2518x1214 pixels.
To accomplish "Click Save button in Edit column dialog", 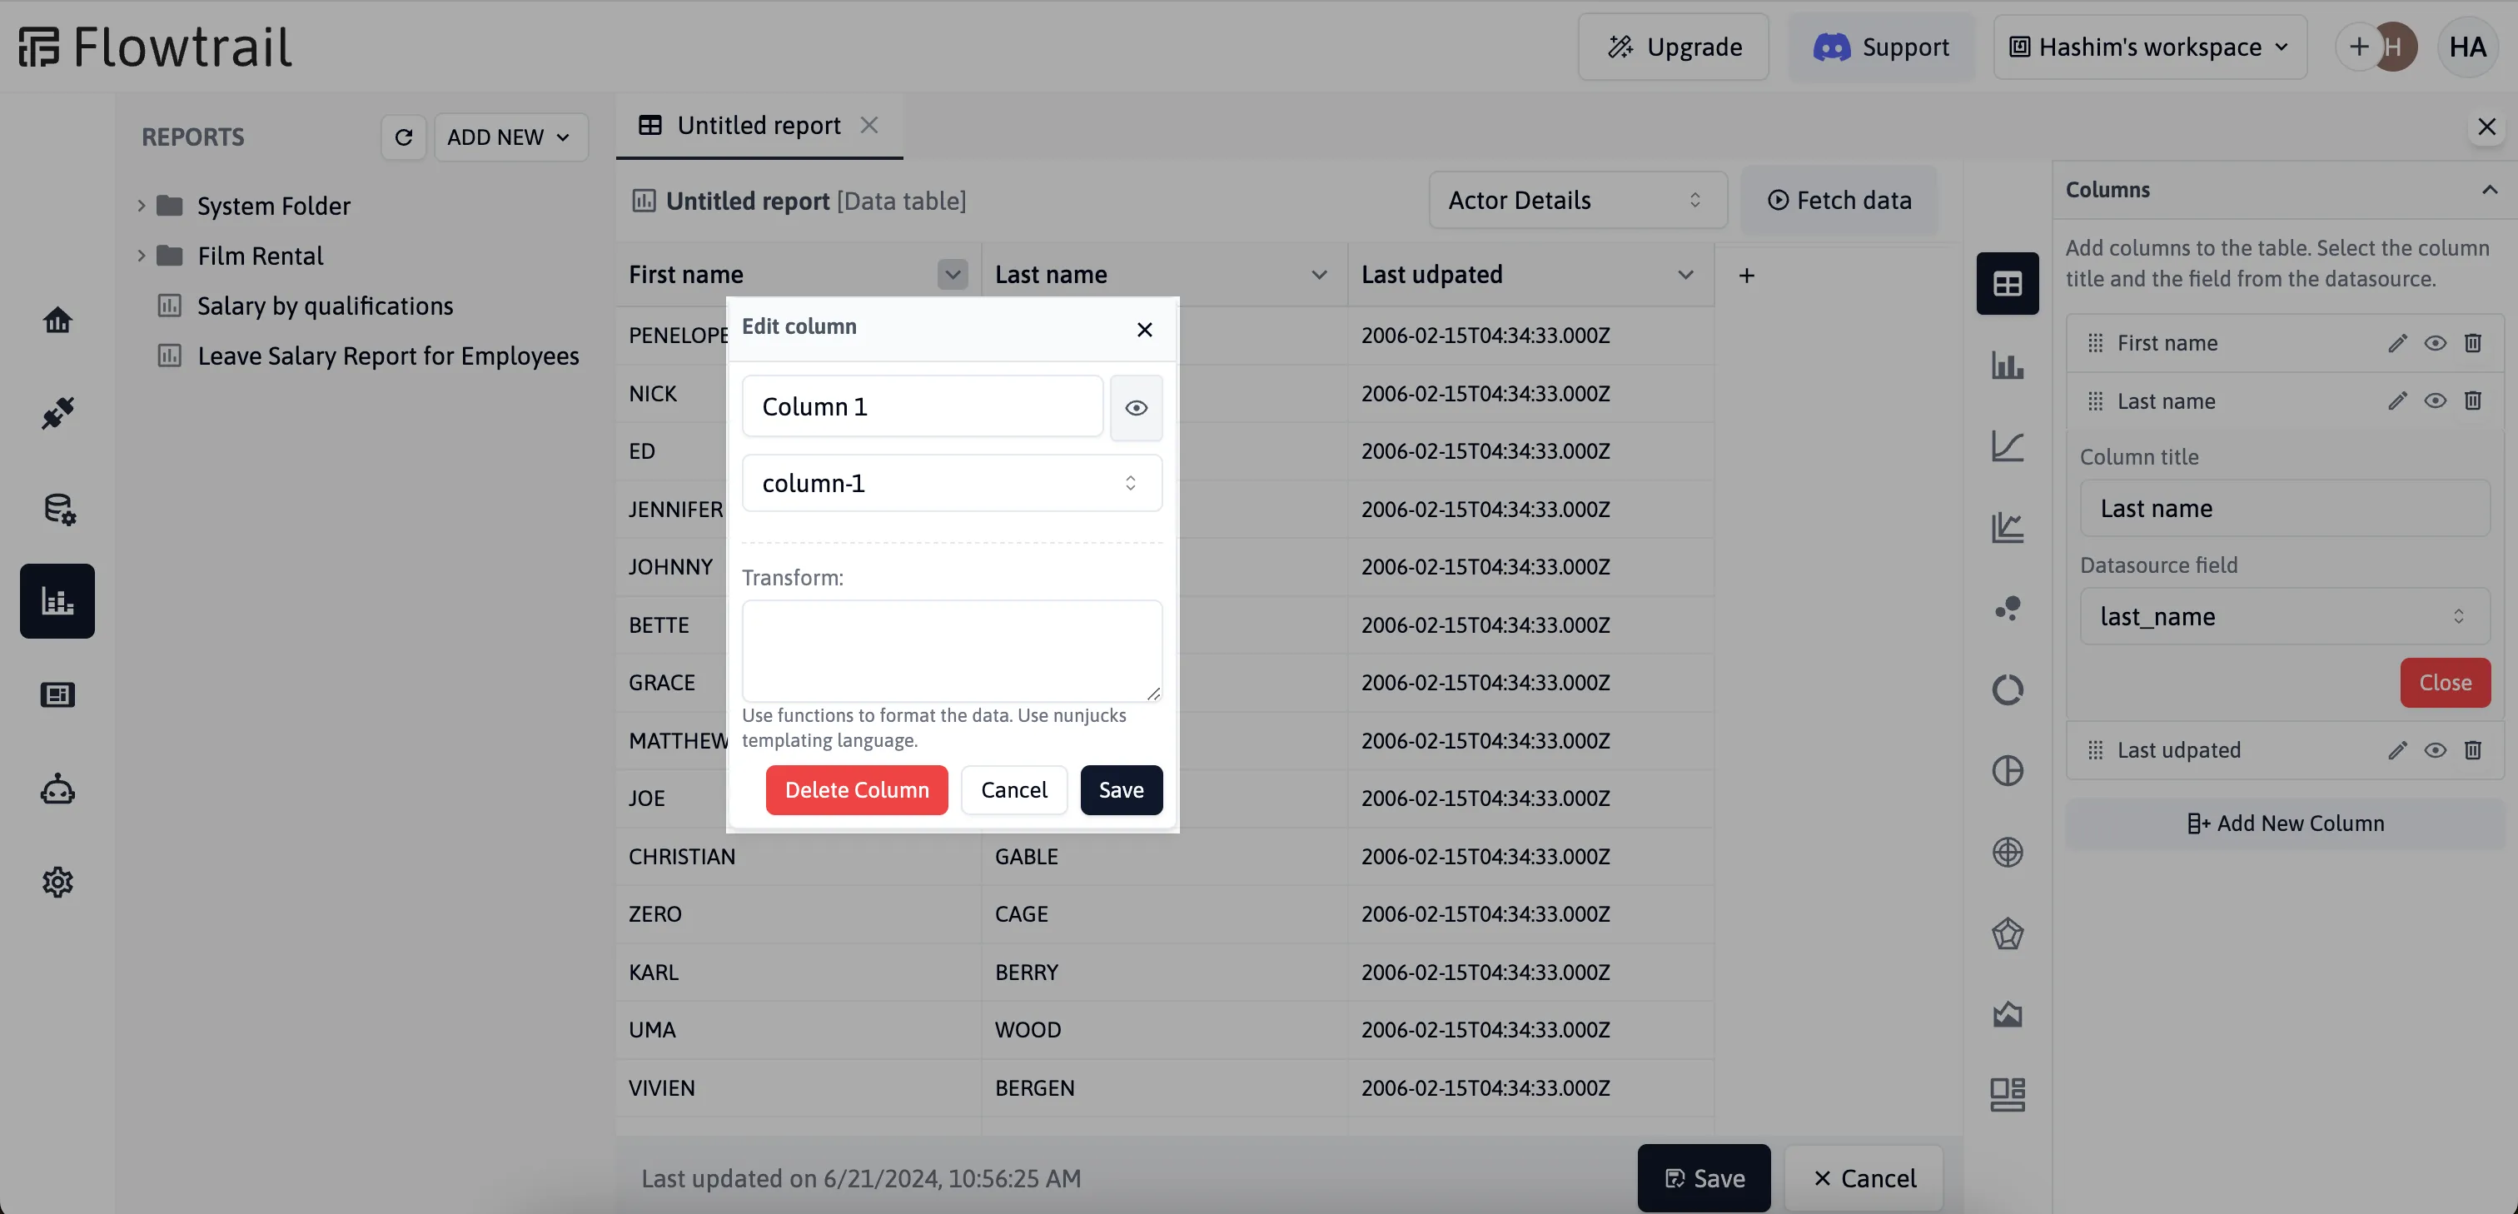I will [1121, 790].
